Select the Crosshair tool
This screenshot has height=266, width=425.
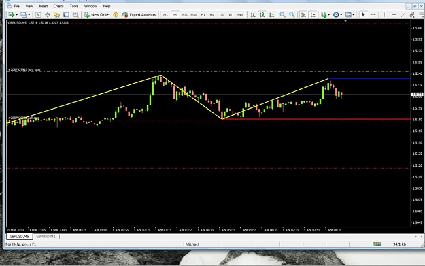[x=373, y=15]
